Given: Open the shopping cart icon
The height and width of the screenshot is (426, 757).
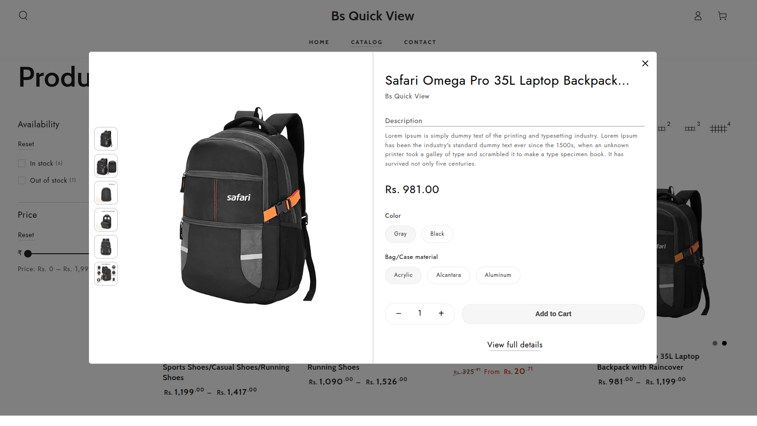Looking at the screenshot, I should click(x=722, y=16).
